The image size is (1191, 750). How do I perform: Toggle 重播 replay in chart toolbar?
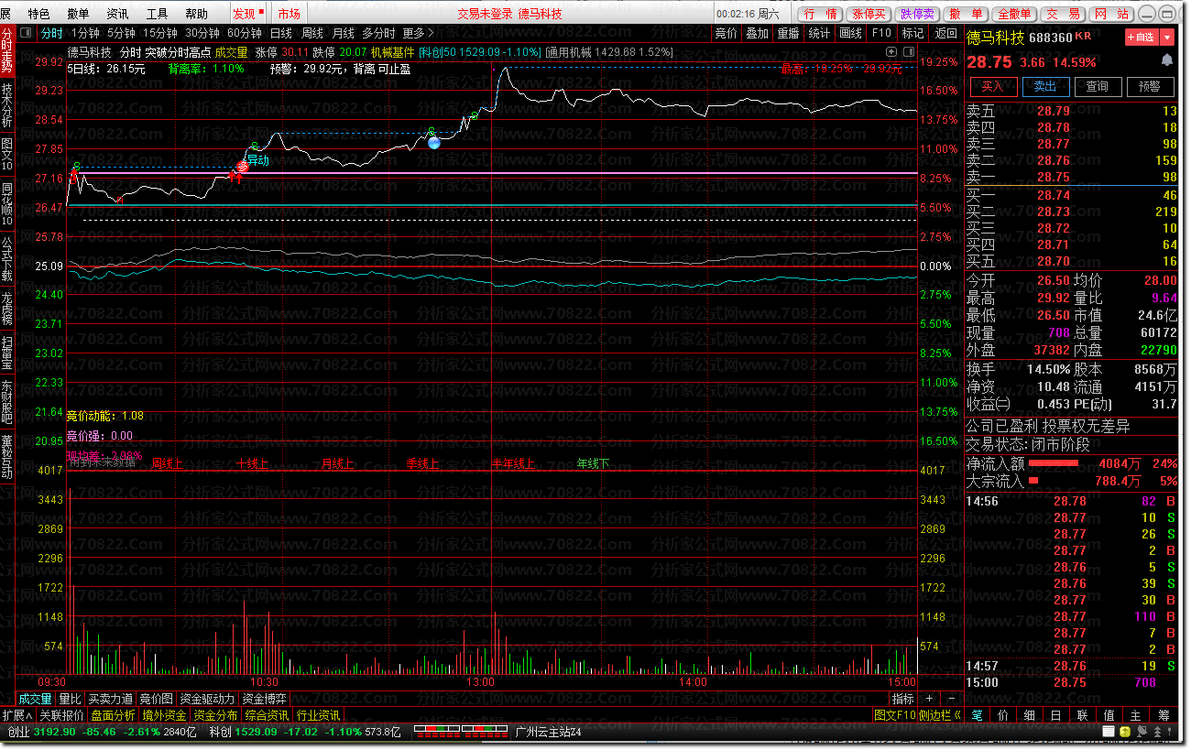point(788,33)
